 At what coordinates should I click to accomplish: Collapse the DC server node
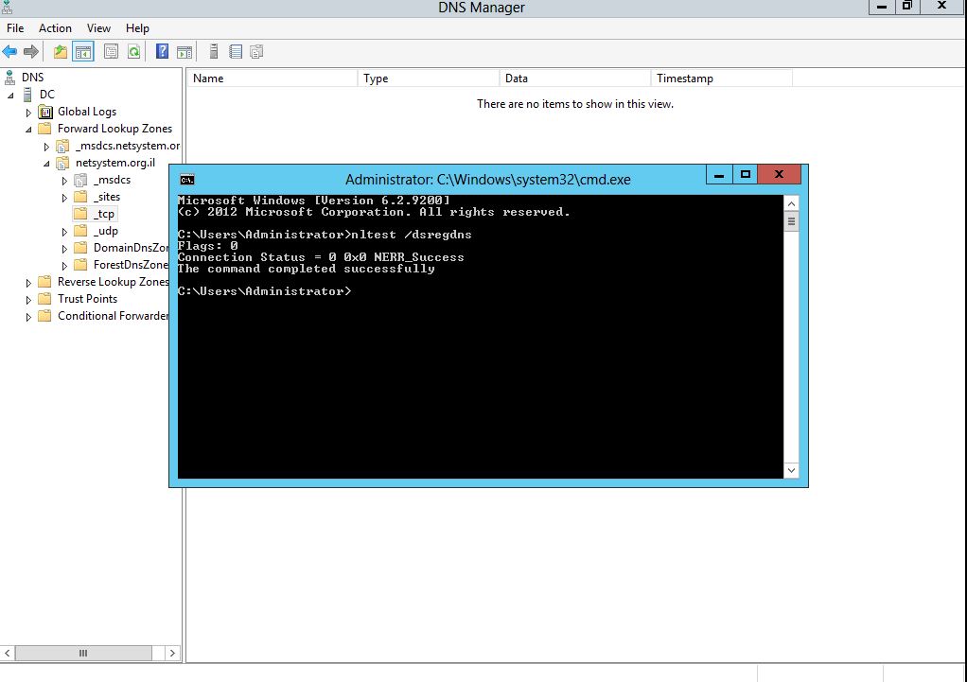pyautogui.click(x=10, y=96)
